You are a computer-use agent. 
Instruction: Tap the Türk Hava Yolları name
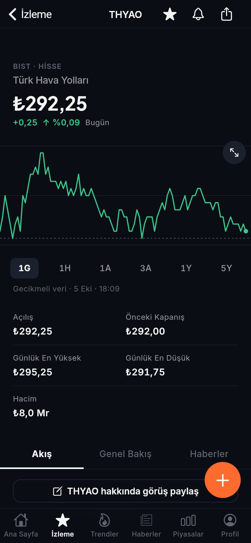click(51, 80)
